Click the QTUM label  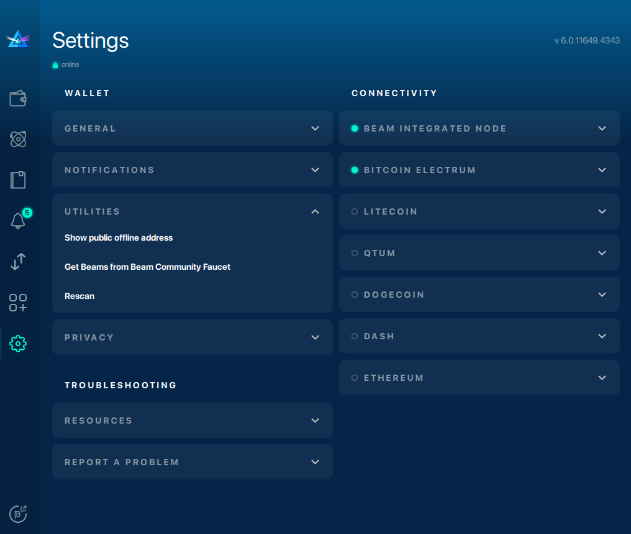point(379,253)
